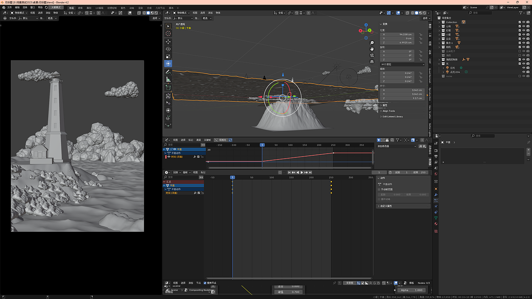Click the Alpha value slider
The image size is (532, 299).
(411, 290)
